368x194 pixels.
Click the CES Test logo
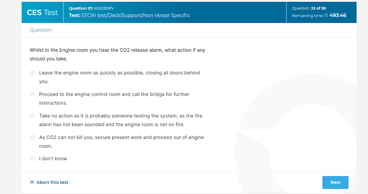tap(42, 12)
